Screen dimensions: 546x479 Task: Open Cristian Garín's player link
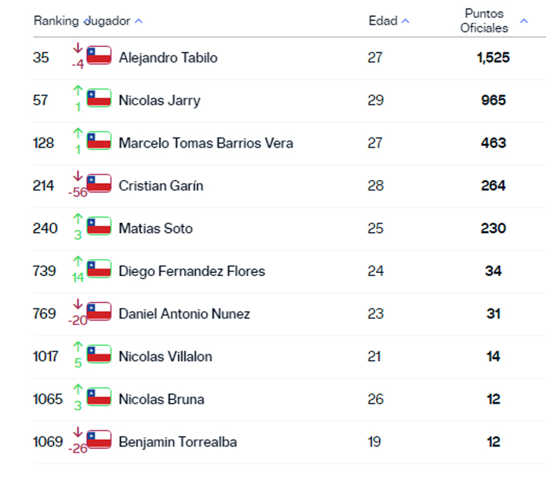161,185
